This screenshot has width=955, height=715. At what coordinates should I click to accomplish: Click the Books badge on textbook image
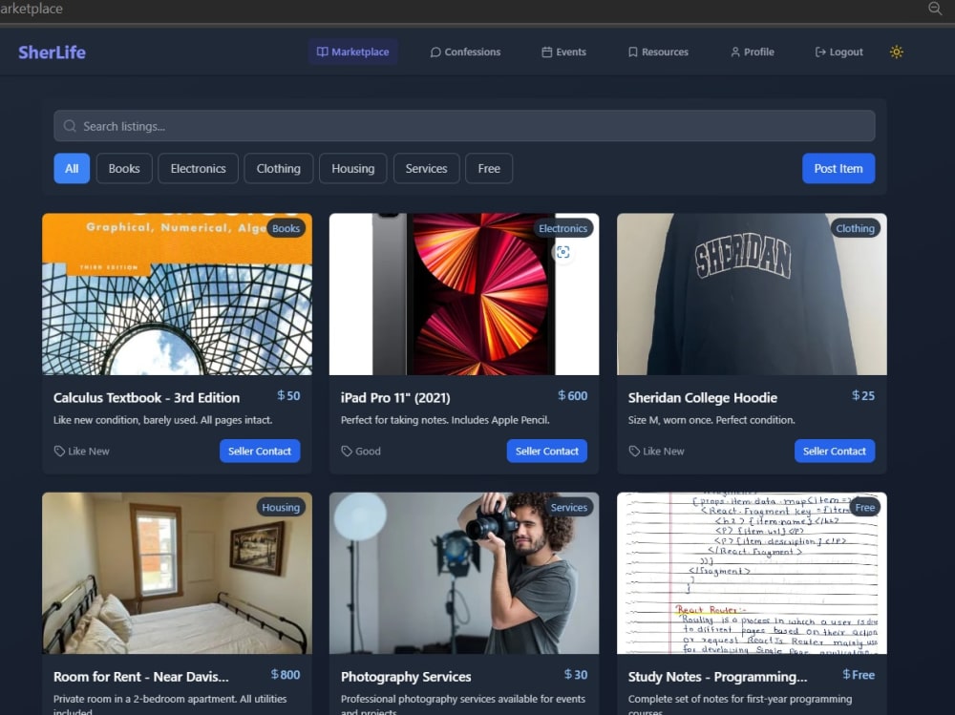coord(286,228)
